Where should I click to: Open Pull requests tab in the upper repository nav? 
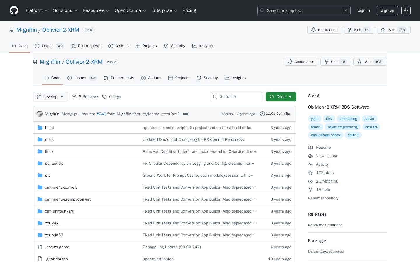coord(86,46)
